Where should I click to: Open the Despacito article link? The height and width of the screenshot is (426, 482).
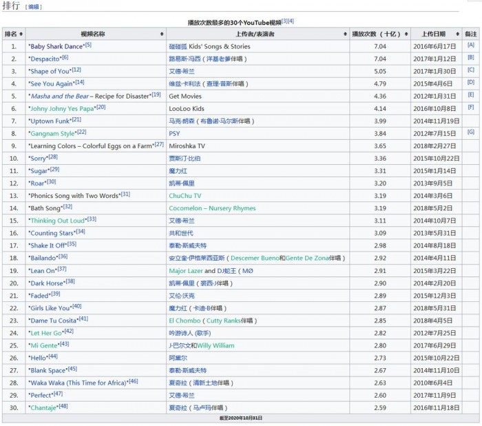click(x=45, y=59)
